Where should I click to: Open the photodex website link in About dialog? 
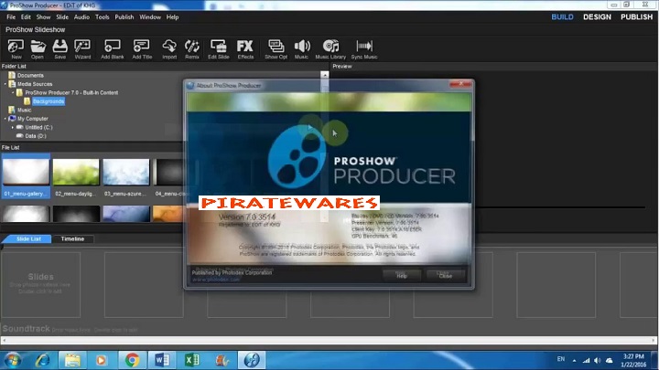[216, 280]
